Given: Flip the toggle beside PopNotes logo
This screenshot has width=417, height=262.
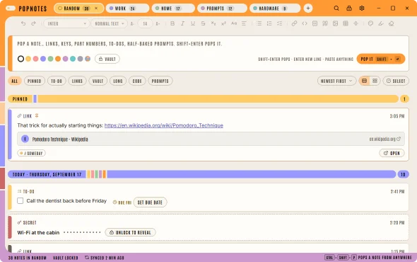Looking at the screenshot, I should 11,8.
